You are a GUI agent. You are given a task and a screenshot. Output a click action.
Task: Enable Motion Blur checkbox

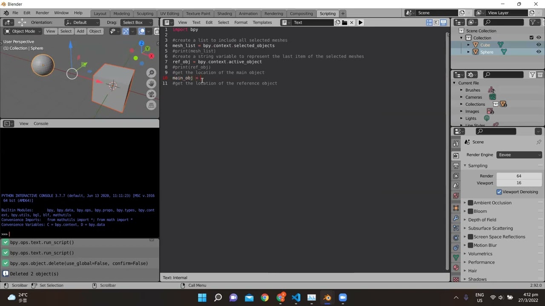coord(470,245)
